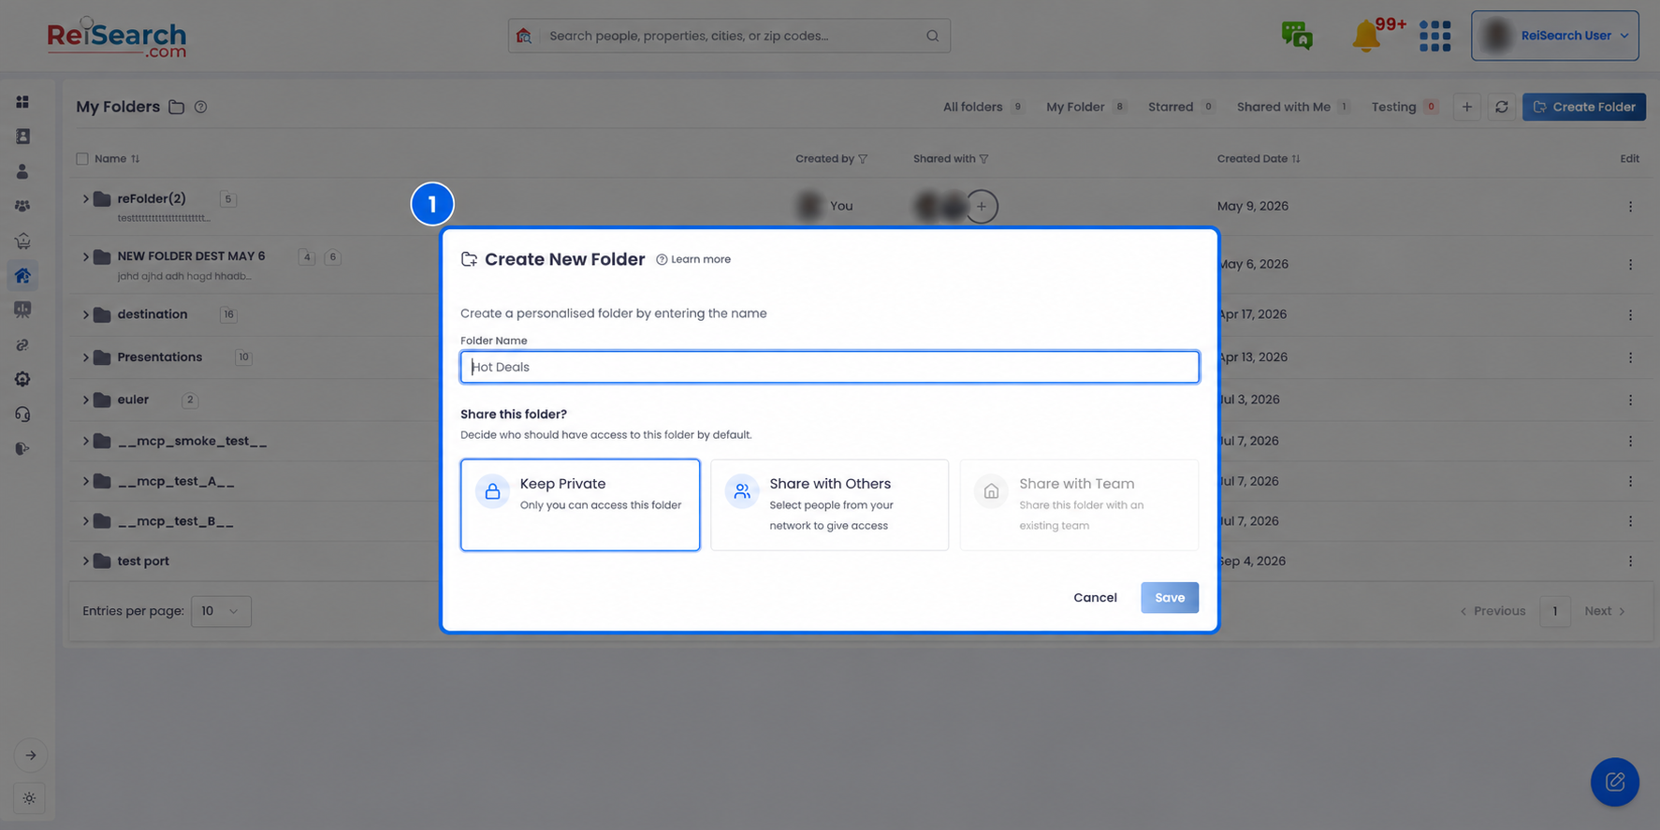Image resolution: width=1660 pixels, height=830 pixels.
Task: Select the Share with Others option
Action: pyautogui.click(x=829, y=504)
